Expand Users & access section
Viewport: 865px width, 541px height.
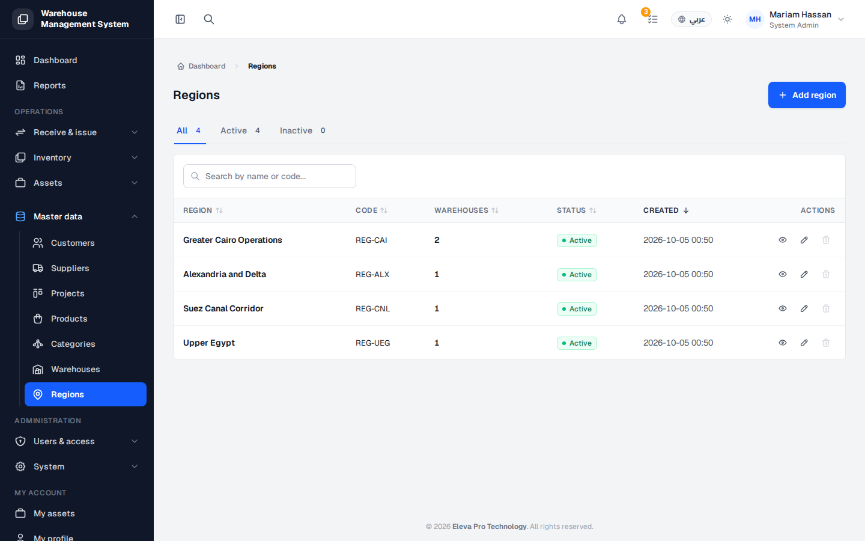pyautogui.click(x=77, y=441)
